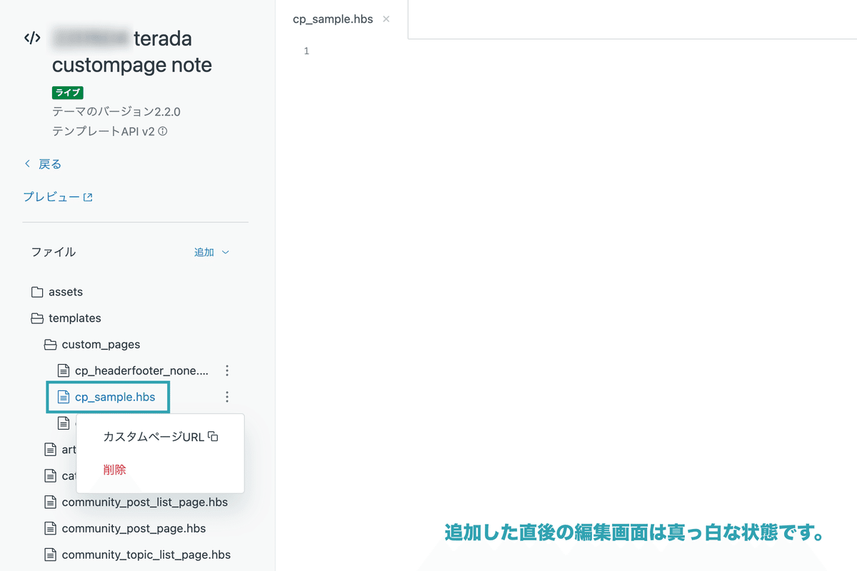The width and height of the screenshot is (857, 571).
Task: Select cp_sample.hbs in the file tree
Action: (108, 397)
